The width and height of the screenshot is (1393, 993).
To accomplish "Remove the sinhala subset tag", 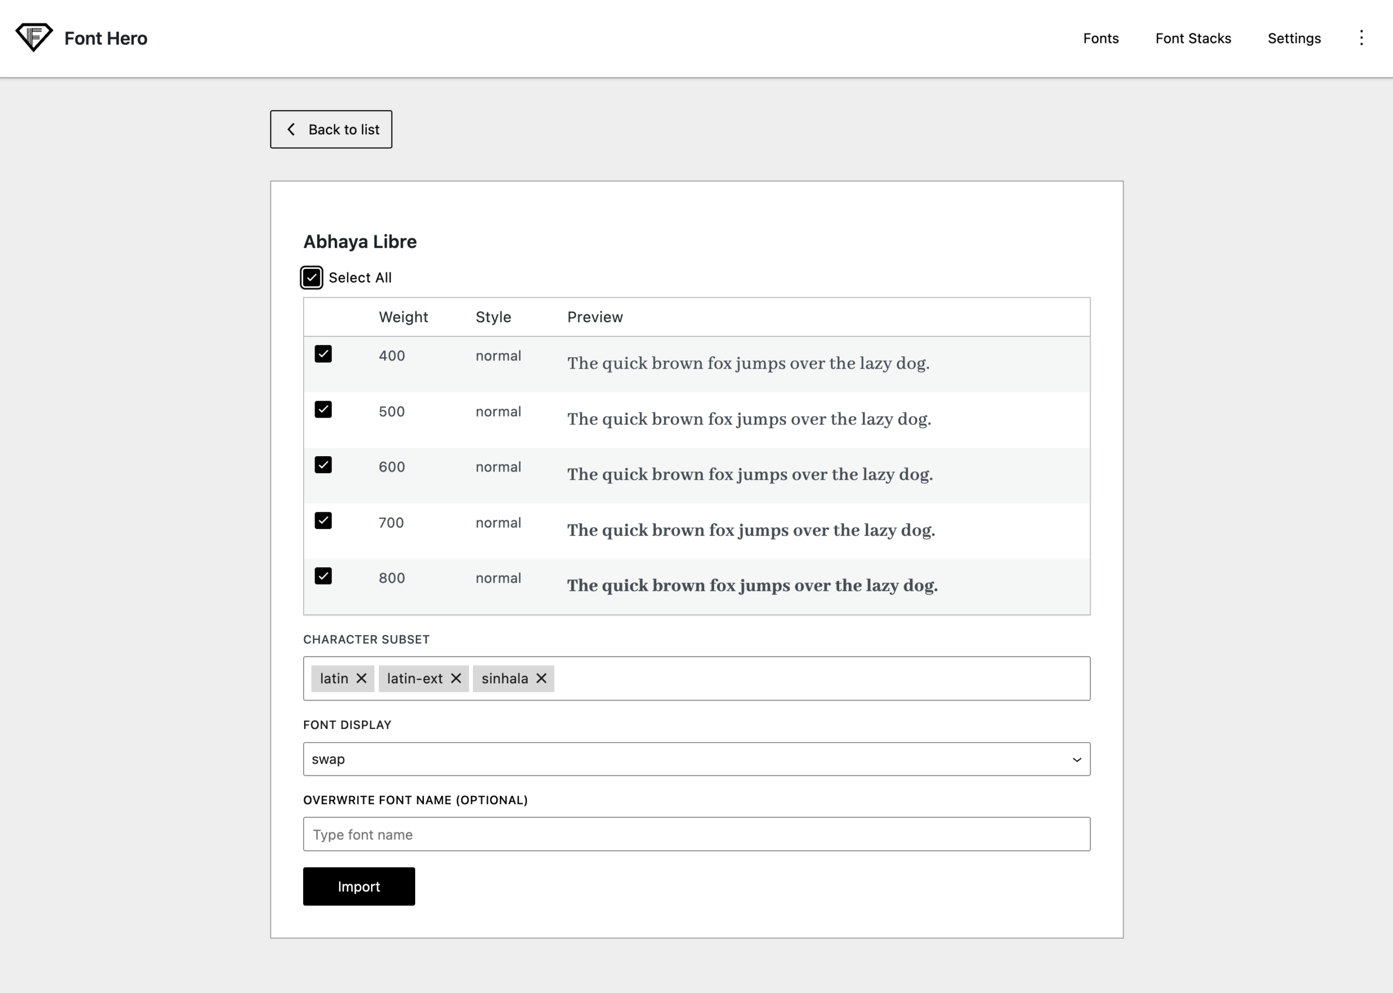I will 541,678.
